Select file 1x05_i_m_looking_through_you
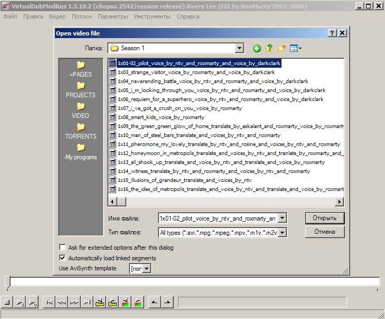The width and height of the screenshot is (385, 319). point(221,90)
